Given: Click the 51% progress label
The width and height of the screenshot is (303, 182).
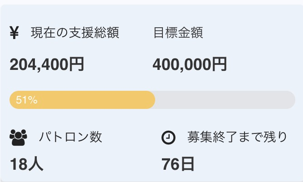Looking at the screenshot, I should click(26, 100).
